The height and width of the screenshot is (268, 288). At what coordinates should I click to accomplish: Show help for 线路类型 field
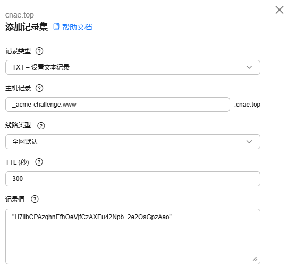(x=41, y=126)
